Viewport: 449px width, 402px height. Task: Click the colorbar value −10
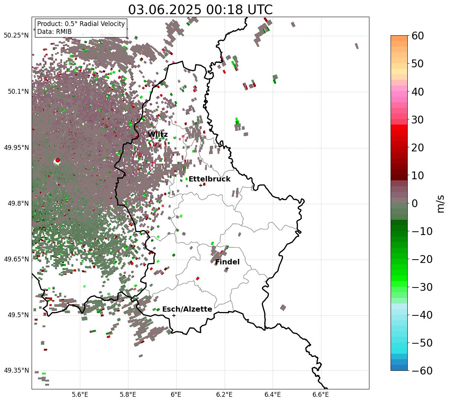coord(422,231)
